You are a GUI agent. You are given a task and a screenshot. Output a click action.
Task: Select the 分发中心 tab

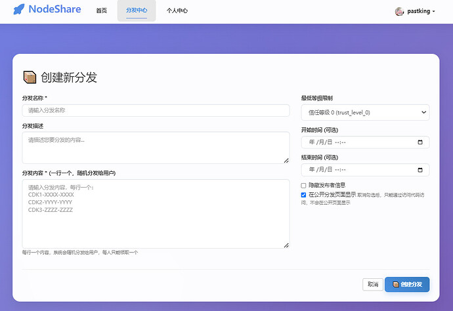(x=137, y=10)
